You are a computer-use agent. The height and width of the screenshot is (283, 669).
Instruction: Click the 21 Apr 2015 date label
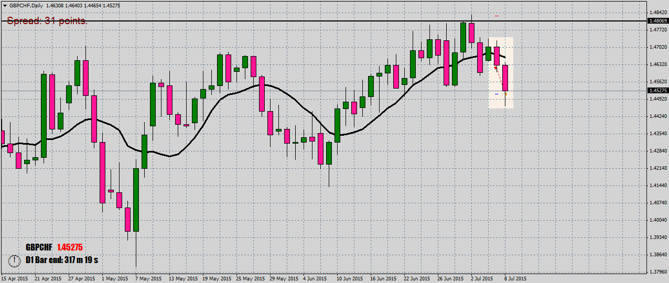48,279
